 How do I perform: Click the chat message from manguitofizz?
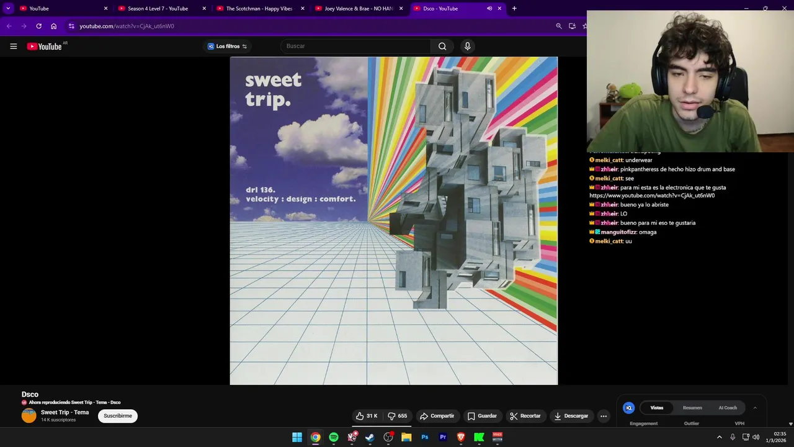[x=623, y=232]
